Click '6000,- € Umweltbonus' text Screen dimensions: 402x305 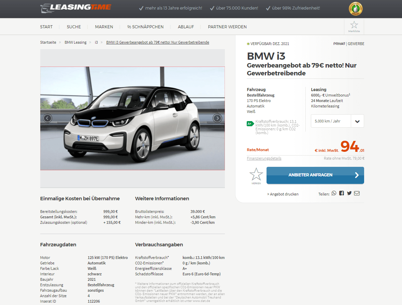pyautogui.click(x=330, y=95)
